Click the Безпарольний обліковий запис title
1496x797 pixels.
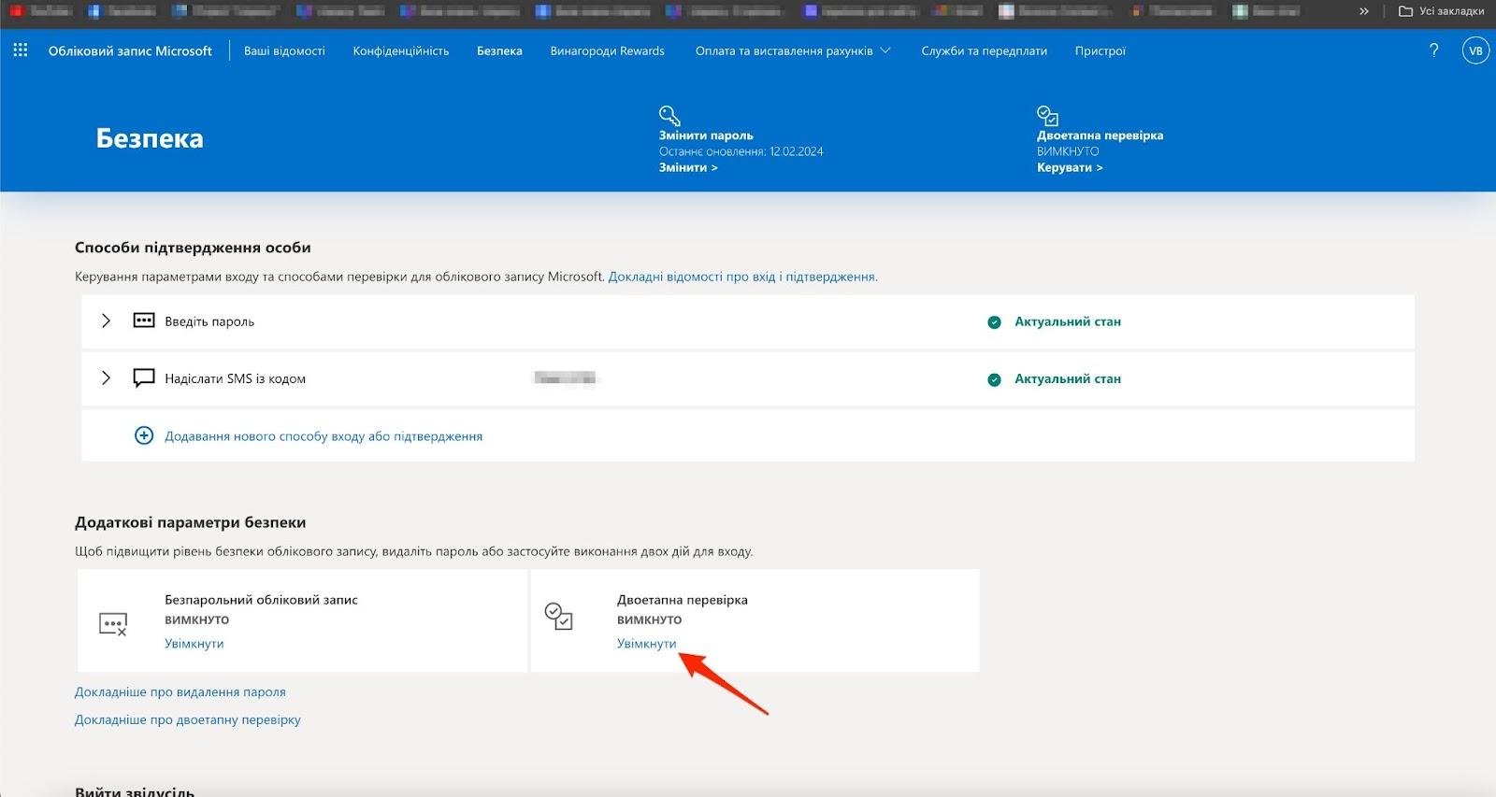261,600
